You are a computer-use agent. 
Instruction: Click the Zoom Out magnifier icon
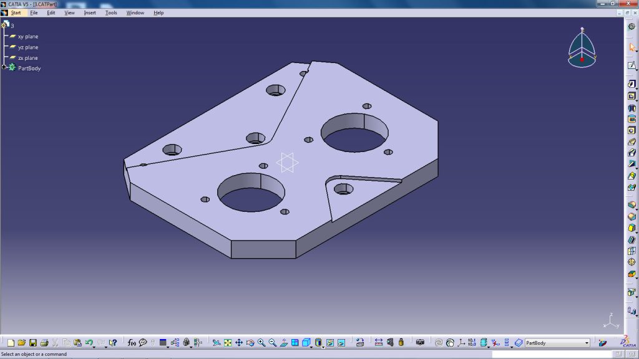(273, 343)
